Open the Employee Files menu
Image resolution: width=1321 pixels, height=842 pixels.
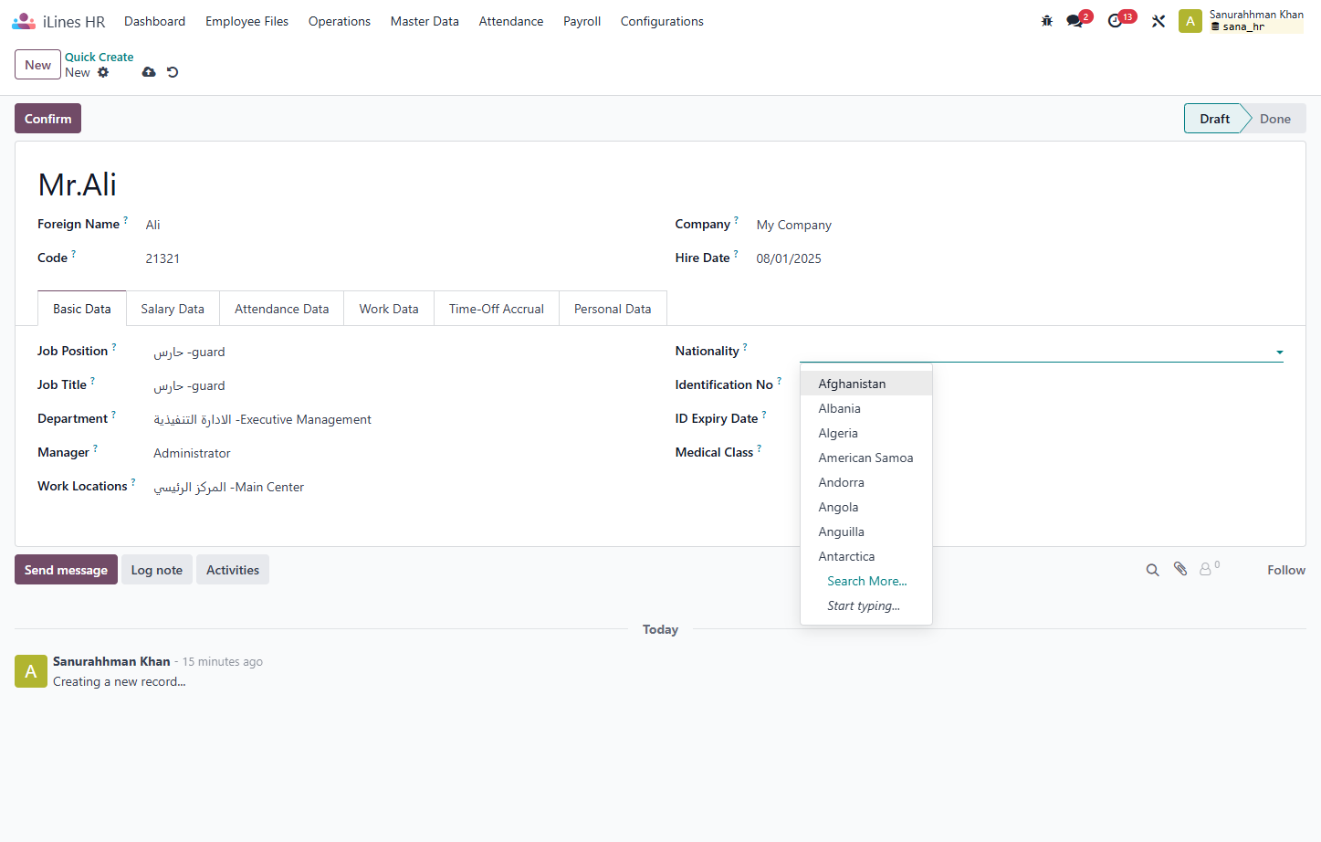point(246,21)
